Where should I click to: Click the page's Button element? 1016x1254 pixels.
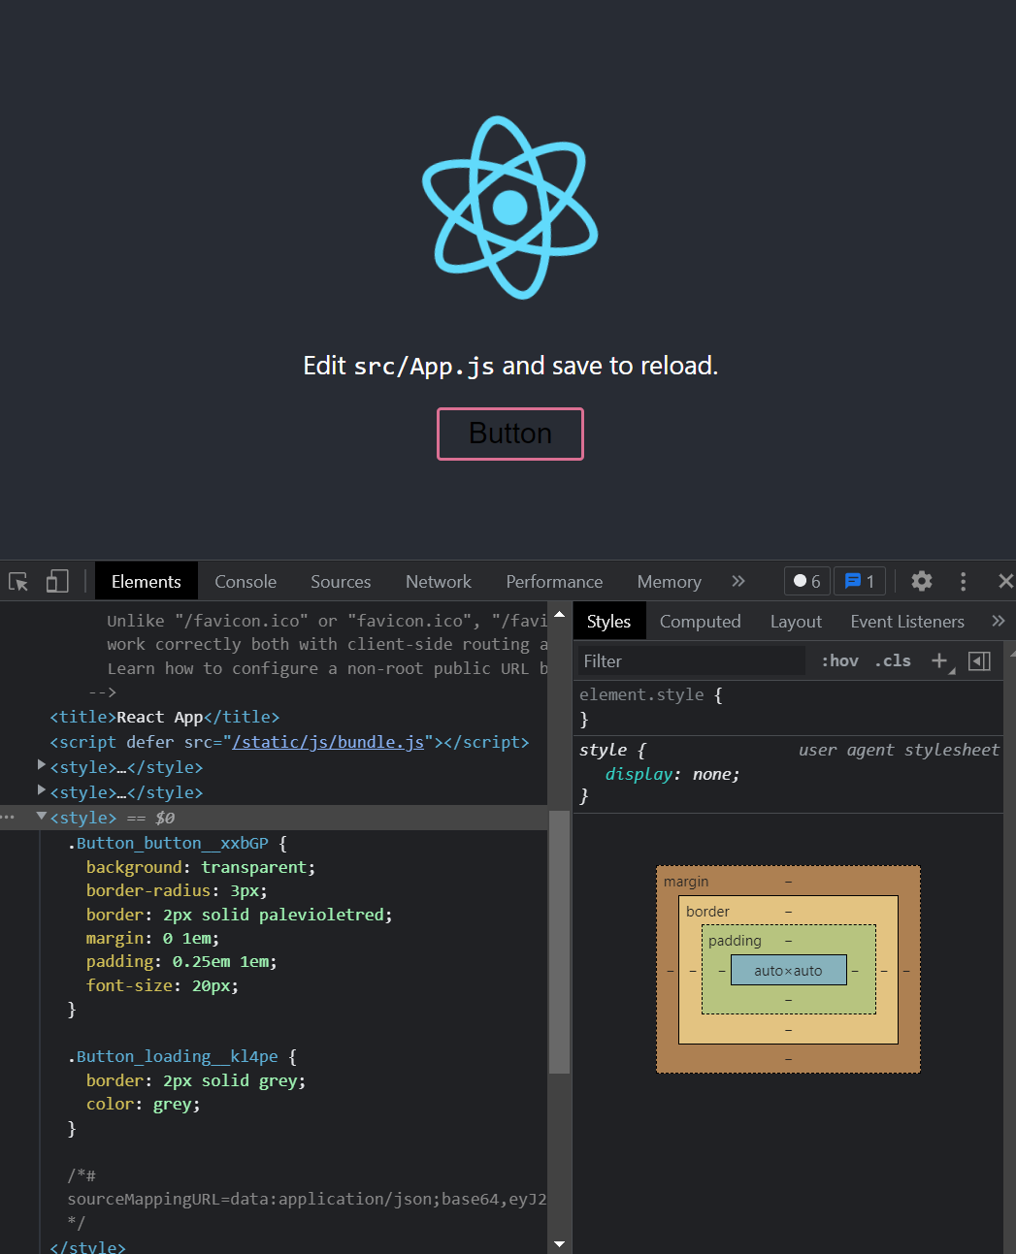[510, 434]
